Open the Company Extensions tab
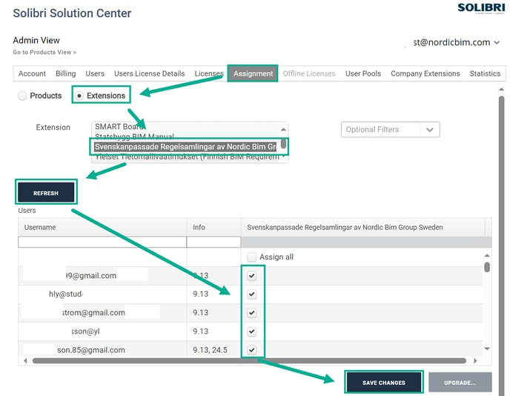 [425, 73]
